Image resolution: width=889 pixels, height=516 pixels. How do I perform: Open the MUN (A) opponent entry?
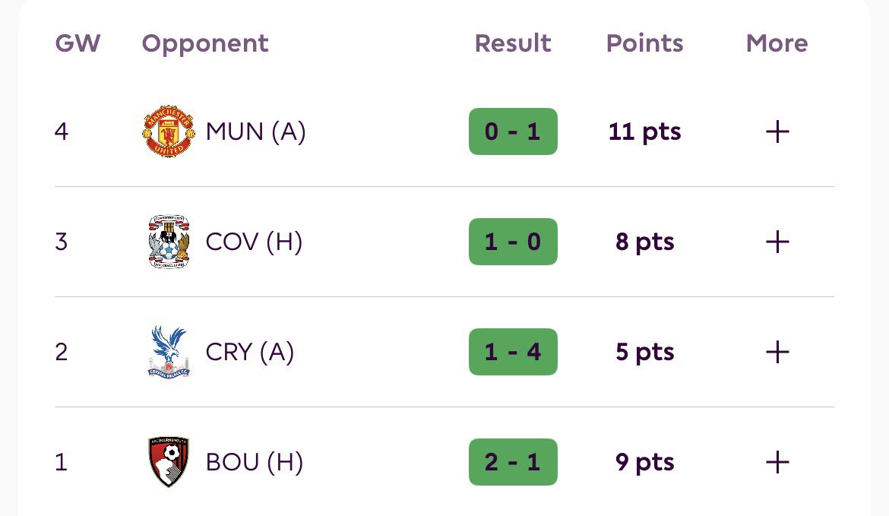(256, 131)
